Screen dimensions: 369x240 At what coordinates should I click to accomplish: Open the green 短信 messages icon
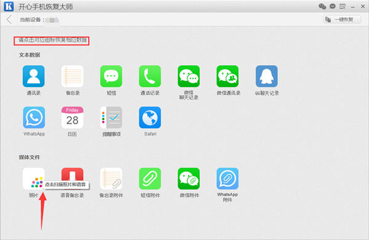point(111,76)
